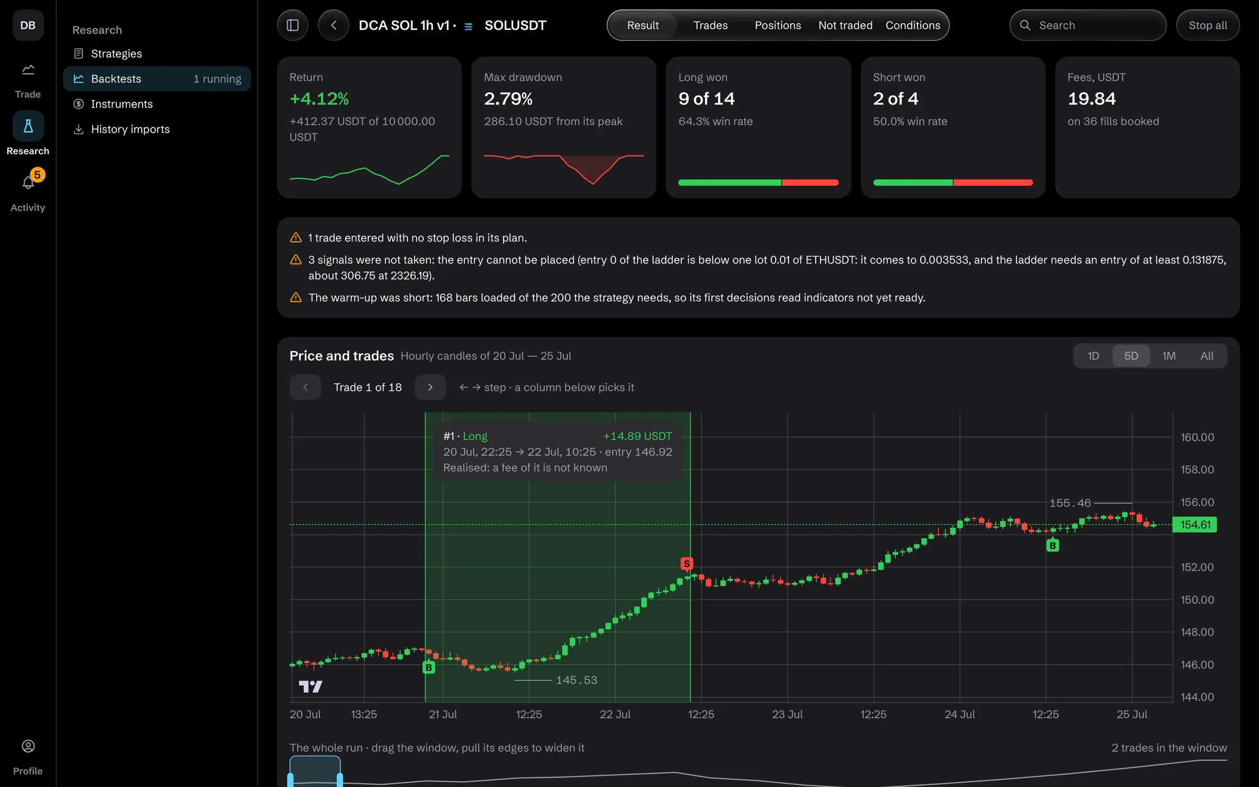Open the Trade section icon
1259x787 pixels.
coord(28,70)
